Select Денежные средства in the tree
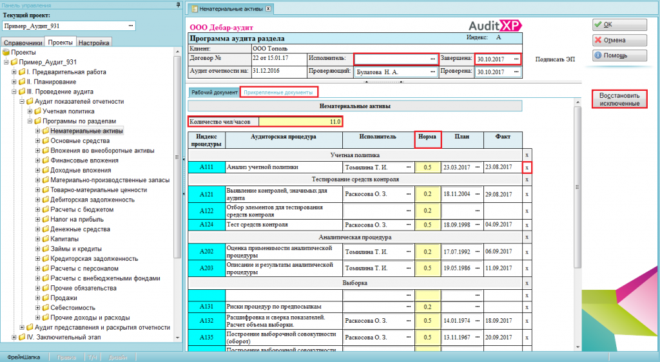 pos(80,229)
